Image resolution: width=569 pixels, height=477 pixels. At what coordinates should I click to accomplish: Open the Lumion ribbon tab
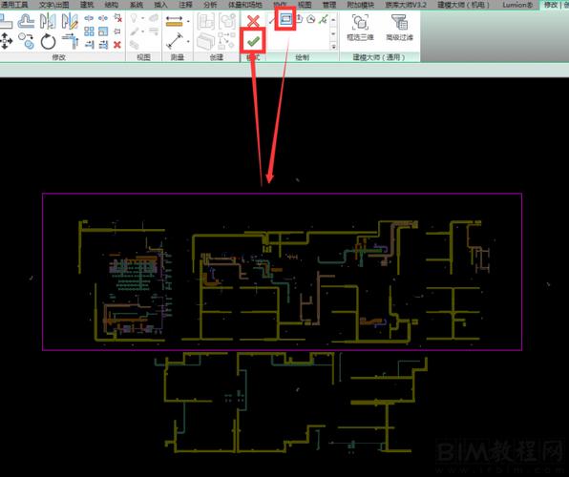pyautogui.click(x=517, y=5)
